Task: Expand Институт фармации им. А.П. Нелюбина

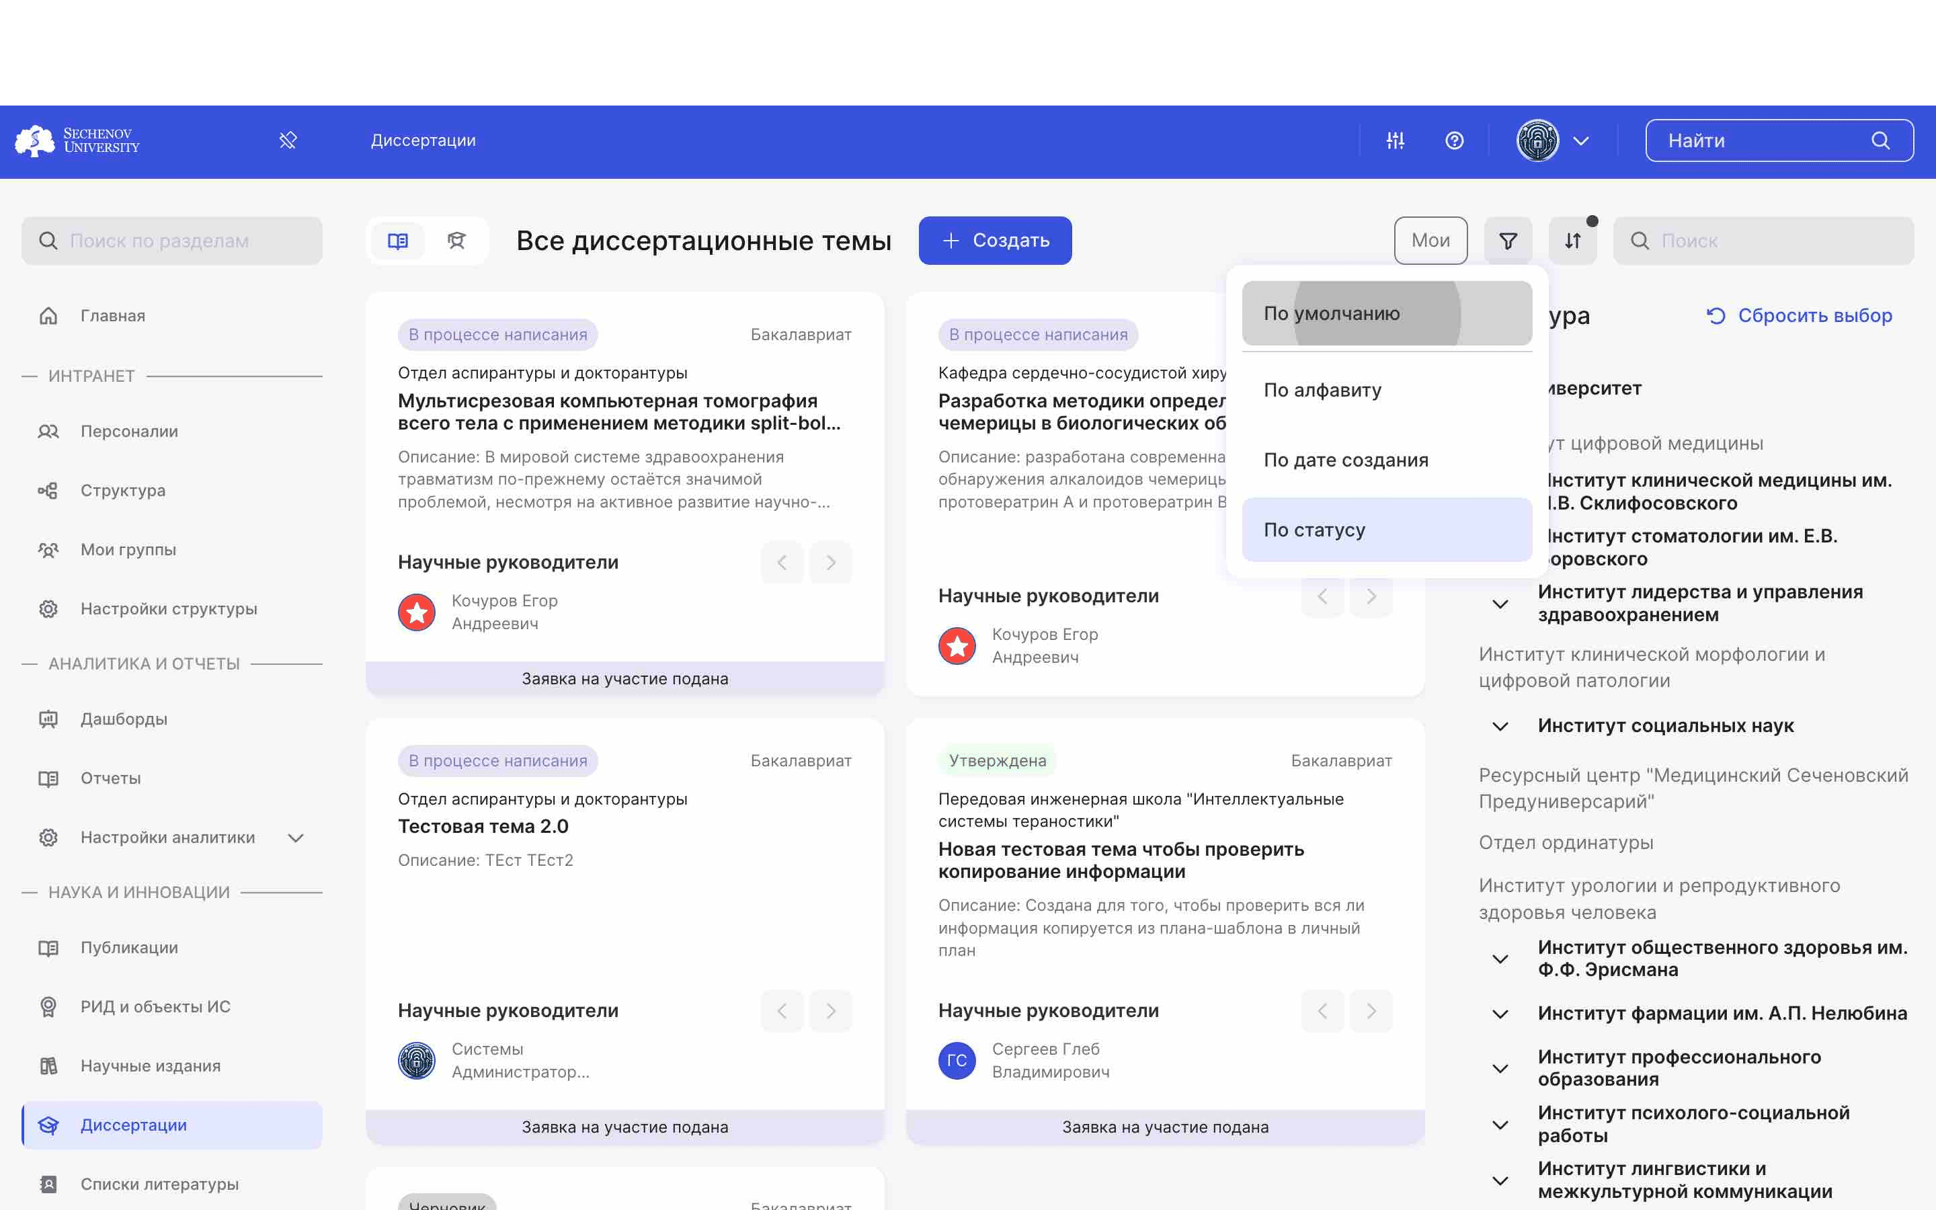Action: tap(1500, 1014)
